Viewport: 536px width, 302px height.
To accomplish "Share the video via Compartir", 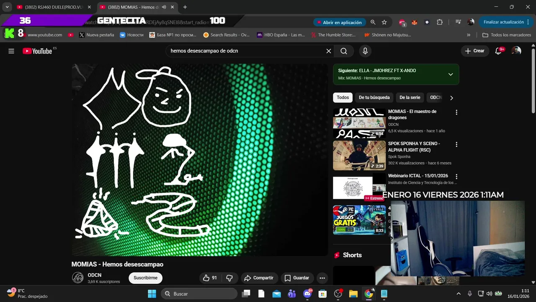I will [259, 278].
